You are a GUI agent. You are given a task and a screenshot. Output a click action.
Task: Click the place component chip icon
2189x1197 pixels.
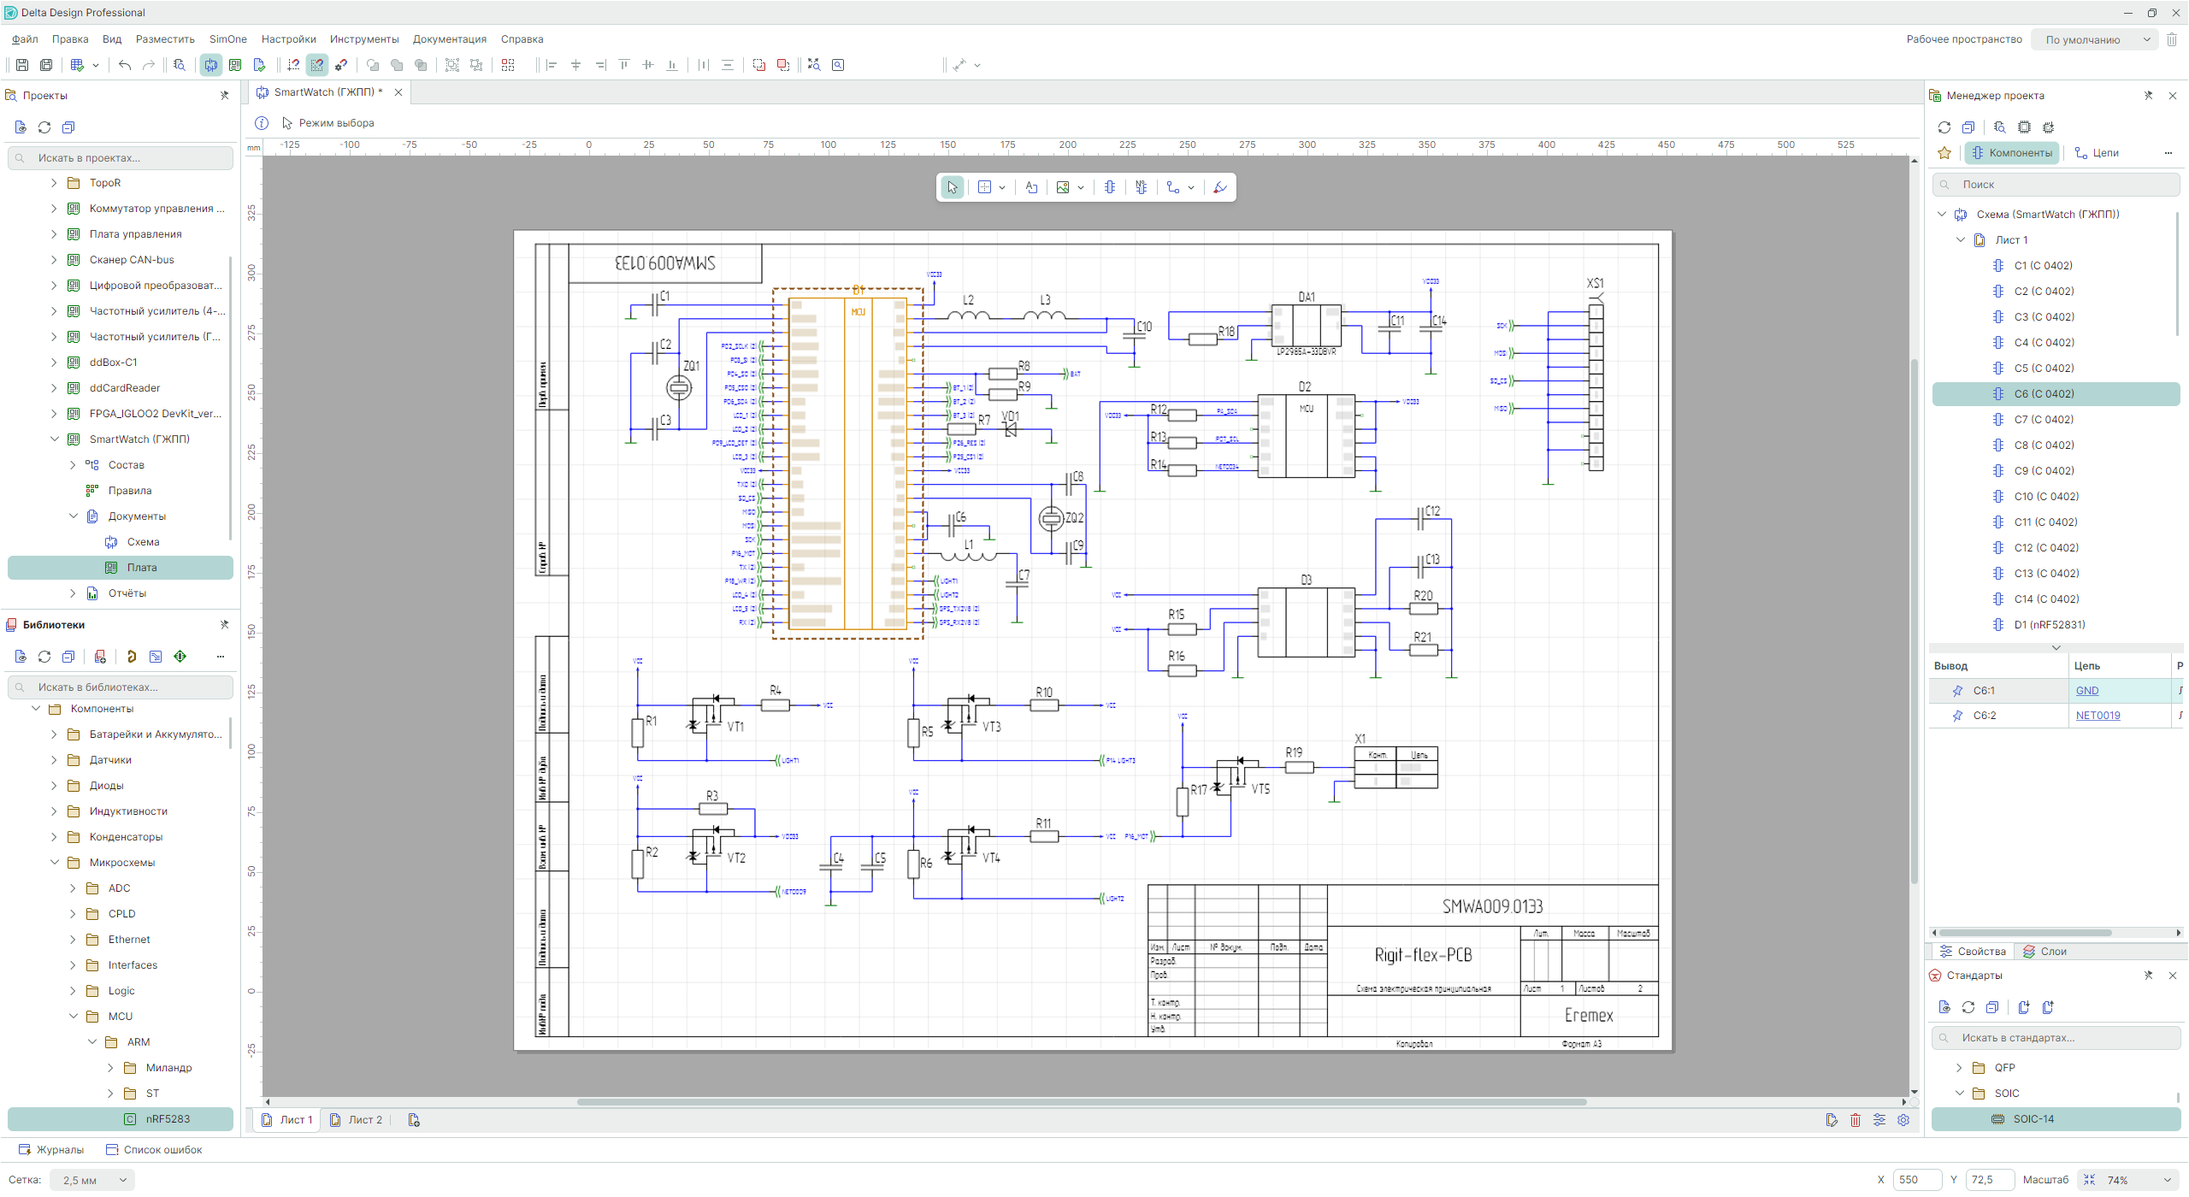pos(1110,187)
